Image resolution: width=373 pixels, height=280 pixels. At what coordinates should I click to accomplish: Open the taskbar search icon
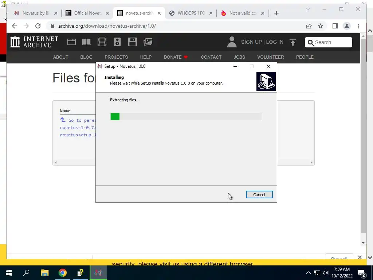point(26,273)
